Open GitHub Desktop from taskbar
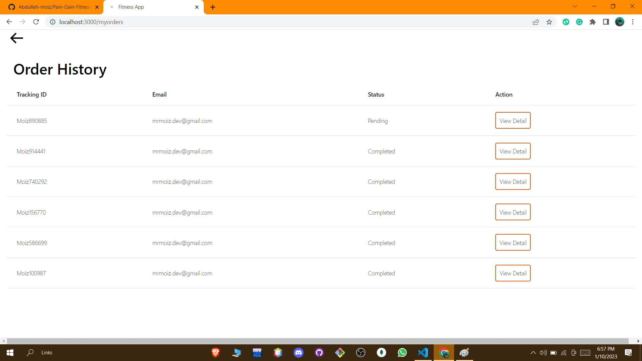The height and width of the screenshot is (361, 642). (319, 353)
